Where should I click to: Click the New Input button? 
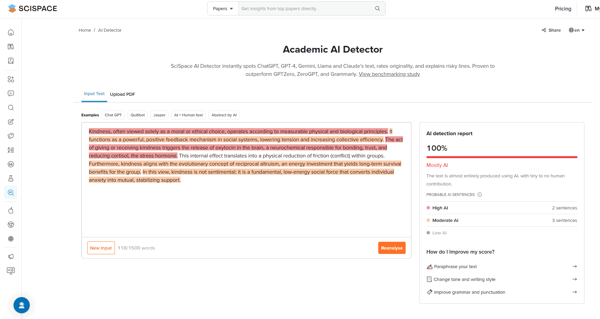tap(101, 248)
